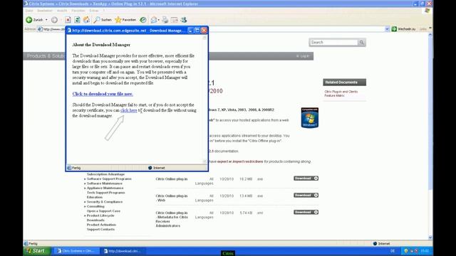
Task: Open Citrix Plug-in and Clients Feature Matrix link
Action: tap(341, 93)
